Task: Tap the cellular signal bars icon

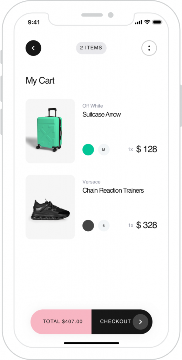Action: click(139, 22)
